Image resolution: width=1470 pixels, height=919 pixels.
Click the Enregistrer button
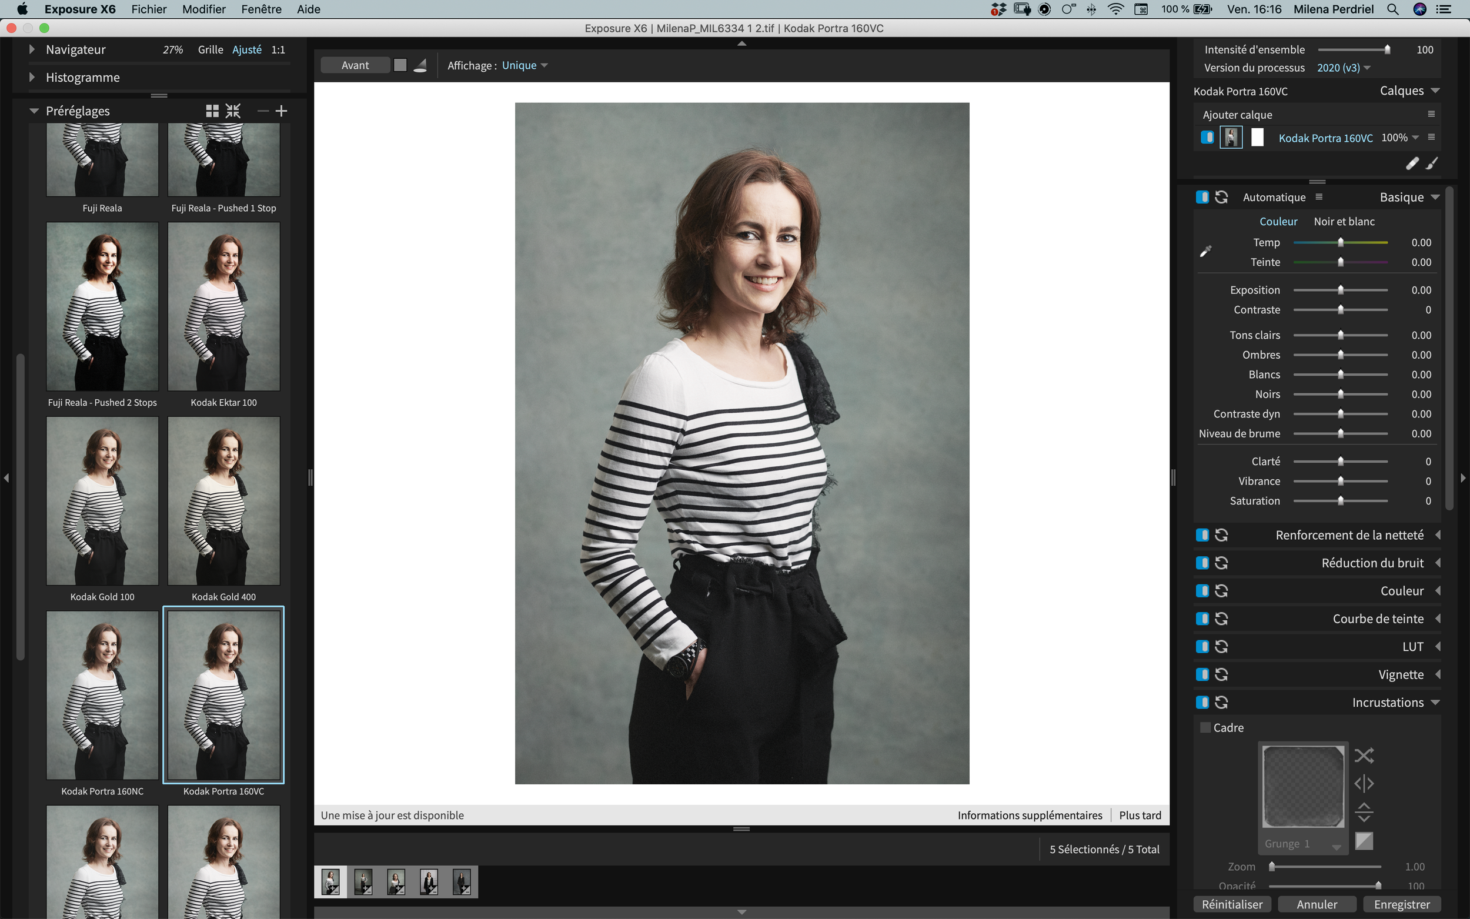[1402, 904]
